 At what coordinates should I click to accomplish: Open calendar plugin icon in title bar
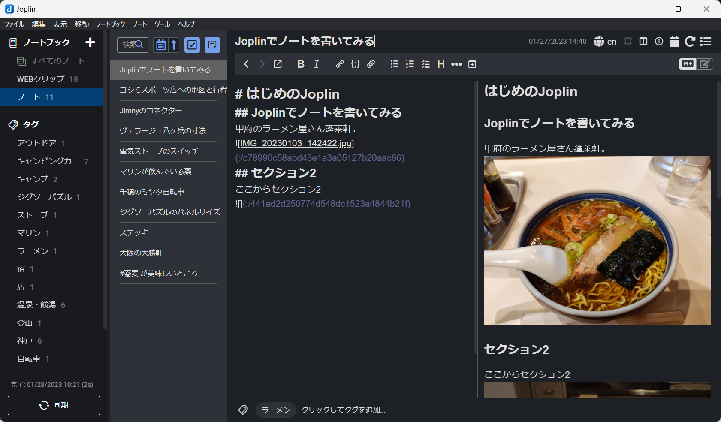click(x=675, y=41)
